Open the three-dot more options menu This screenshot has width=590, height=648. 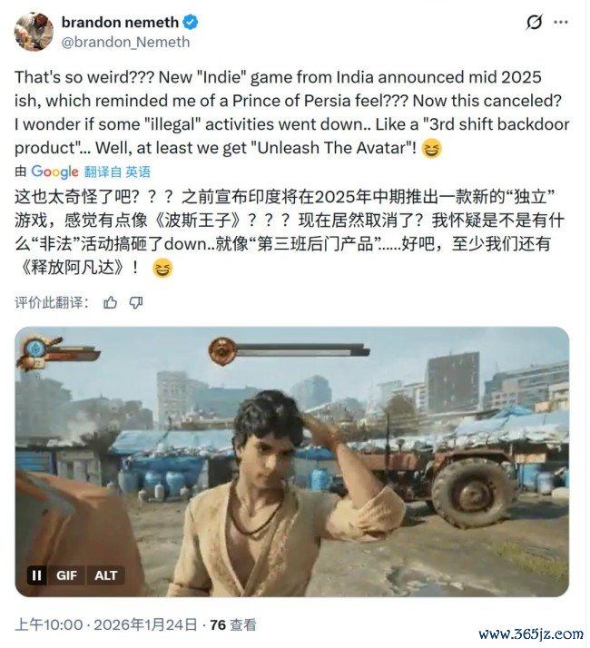560,22
